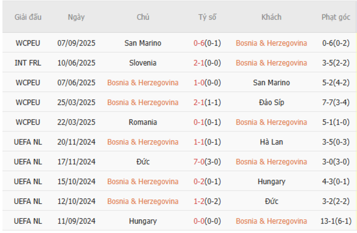Click the Giải đấu column header
This screenshot has width=357, height=233.
(28, 17)
